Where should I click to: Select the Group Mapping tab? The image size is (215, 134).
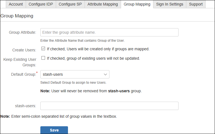pyautogui.click(x=137, y=4)
